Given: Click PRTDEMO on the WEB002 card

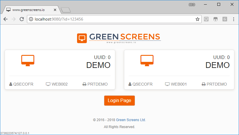Looking at the screenshot, I should coord(98,84).
